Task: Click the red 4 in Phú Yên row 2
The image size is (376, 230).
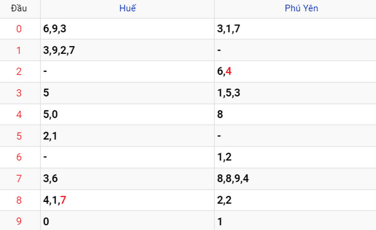Action: click(228, 71)
